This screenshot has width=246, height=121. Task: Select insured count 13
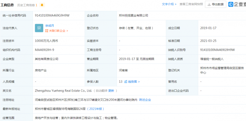click(121, 82)
